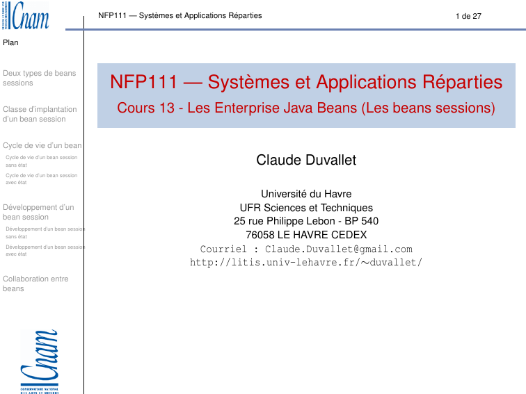Viewport: 526px width, 394px height.
Task: Click '76058 LE HAVRE CEDEX' line
Action: pos(306,235)
